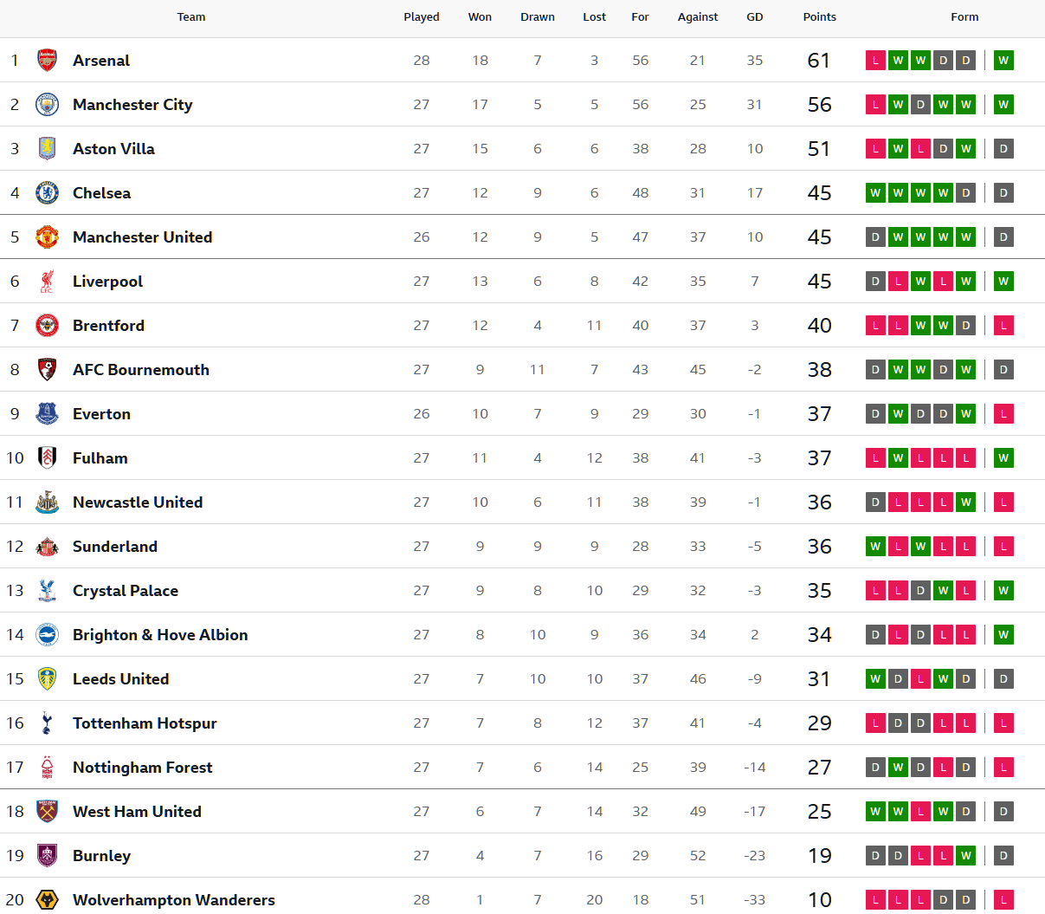Click the Form column header
The width and height of the screenshot is (1045, 914).
(964, 16)
